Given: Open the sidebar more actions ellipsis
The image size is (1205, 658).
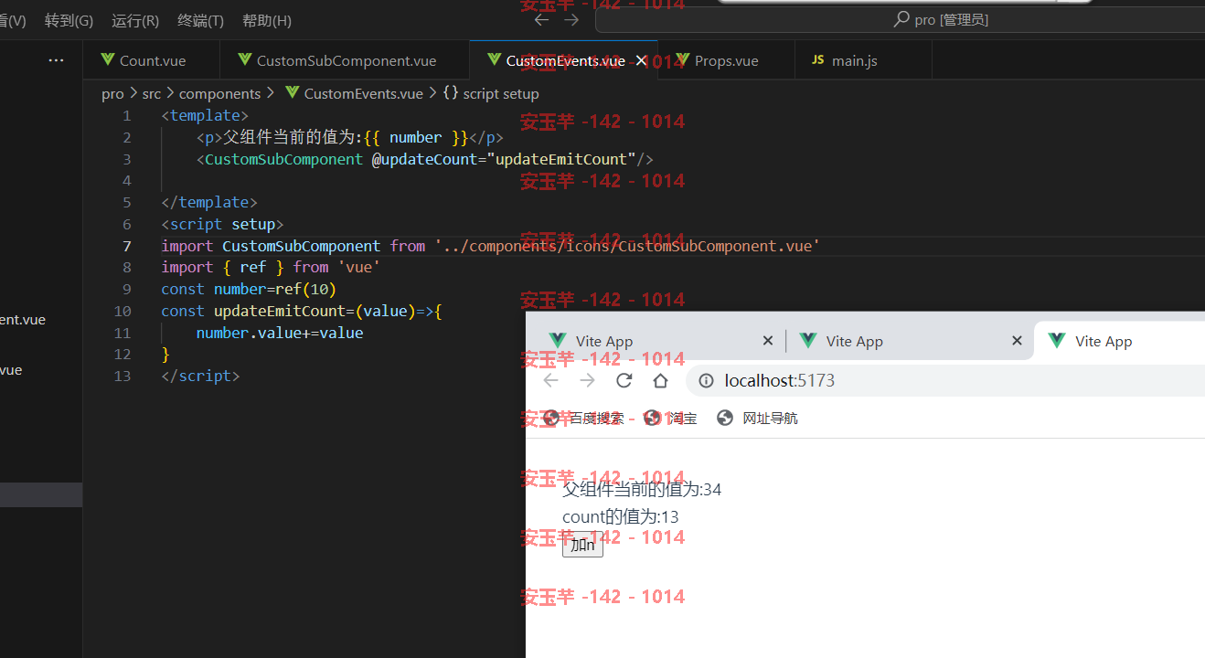Looking at the screenshot, I should 57,60.
